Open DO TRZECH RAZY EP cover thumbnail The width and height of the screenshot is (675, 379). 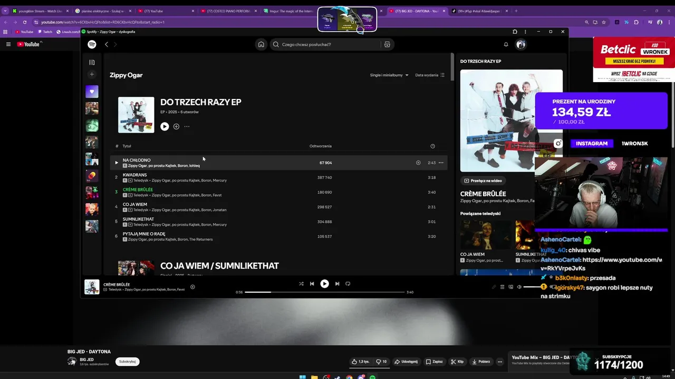coord(136,115)
